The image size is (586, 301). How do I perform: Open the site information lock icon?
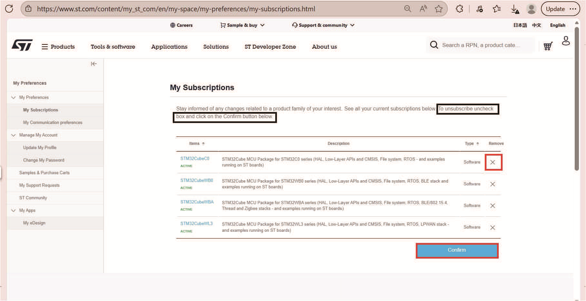[28, 9]
